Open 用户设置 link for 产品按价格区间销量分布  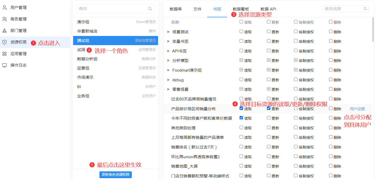click(357, 109)
